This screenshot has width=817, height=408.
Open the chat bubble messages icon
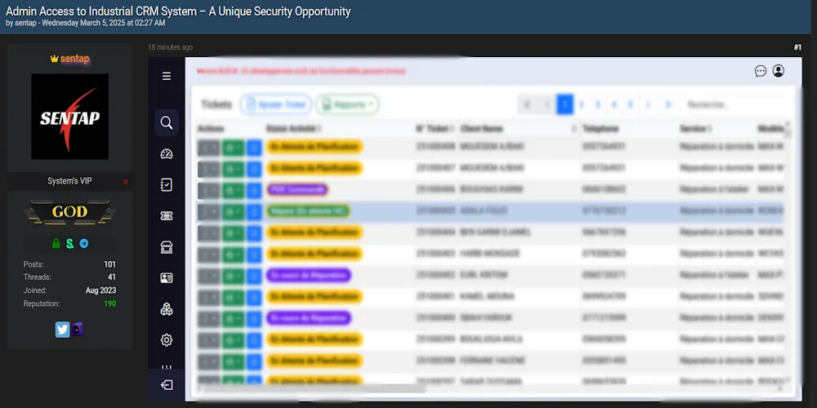coord(760,71)
